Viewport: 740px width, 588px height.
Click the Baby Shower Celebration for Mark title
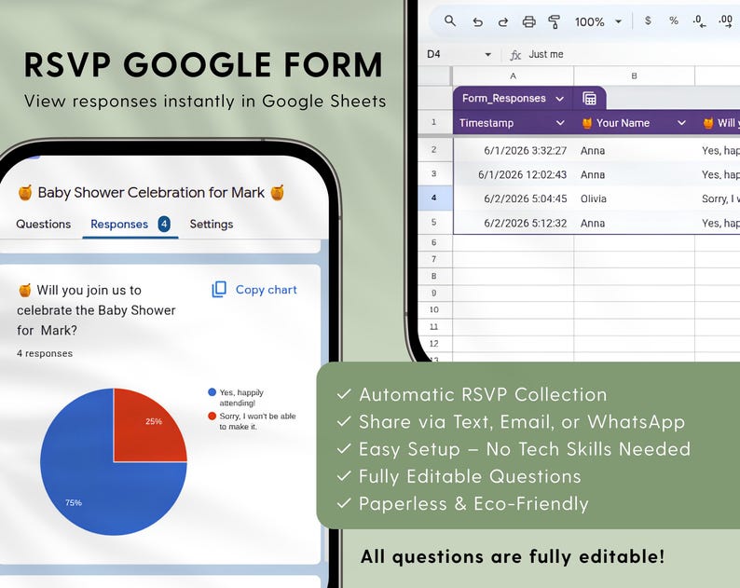click(x=151, y=193)
